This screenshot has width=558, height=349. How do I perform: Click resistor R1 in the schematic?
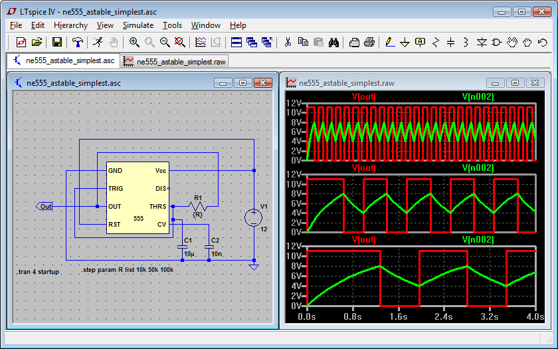click(x=198, y=206)
